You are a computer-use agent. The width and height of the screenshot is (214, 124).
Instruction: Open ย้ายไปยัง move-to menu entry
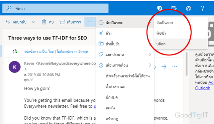125,44
